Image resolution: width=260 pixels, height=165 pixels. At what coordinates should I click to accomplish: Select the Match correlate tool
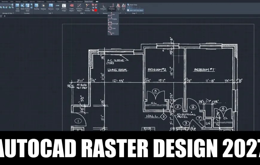pos(22,7)
